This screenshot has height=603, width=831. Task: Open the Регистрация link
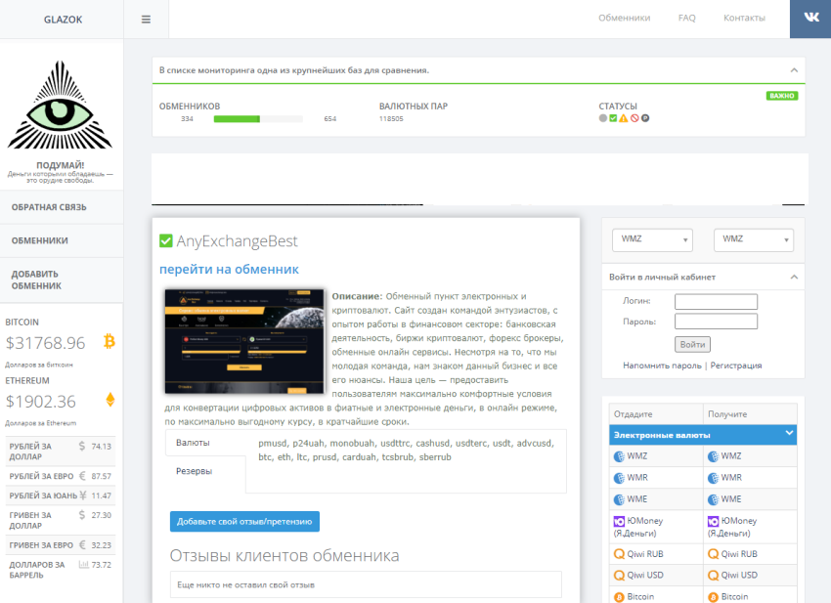click(x=735, y=366)
